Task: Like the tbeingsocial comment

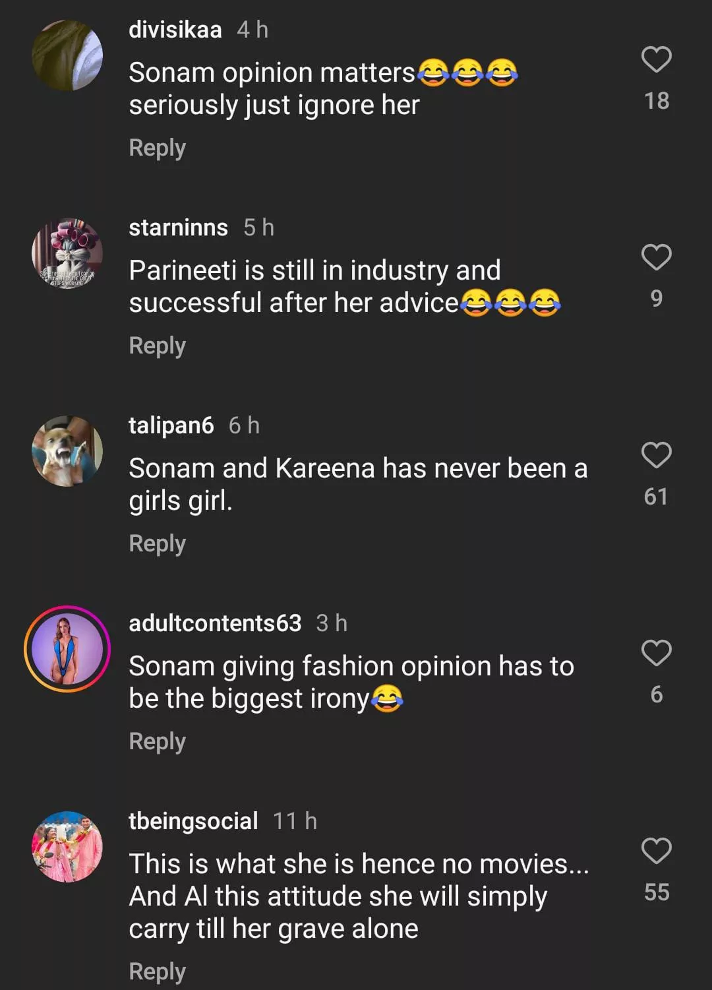Action: (656, 851)
